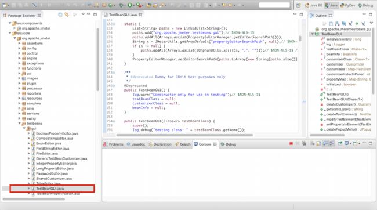Screen dimensions: 377x210
Task: Select TestBeanGUI.java in Package Explorer
Action: tap(50, 189)
